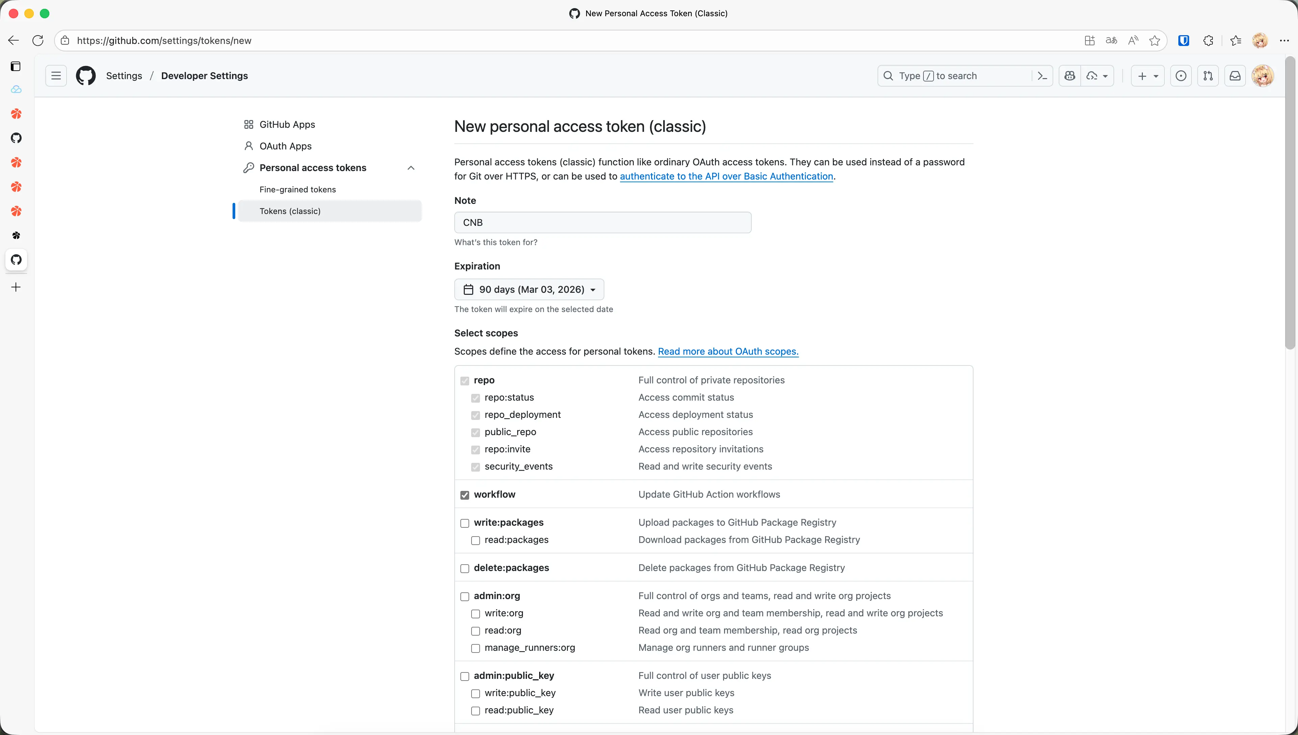Open the Expiration 90 days dropdown
Viewport: 1298px width, 735px height.
(x=529, y=289)
